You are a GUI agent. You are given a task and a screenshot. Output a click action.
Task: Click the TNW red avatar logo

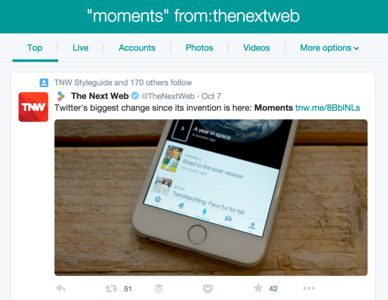tap(33, 107)
